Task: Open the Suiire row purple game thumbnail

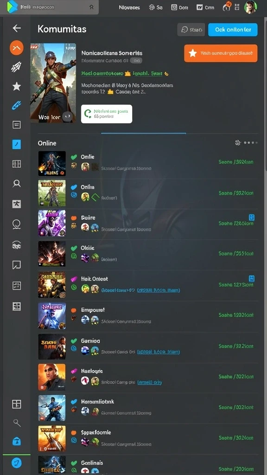Action: [x=52, y=223]
